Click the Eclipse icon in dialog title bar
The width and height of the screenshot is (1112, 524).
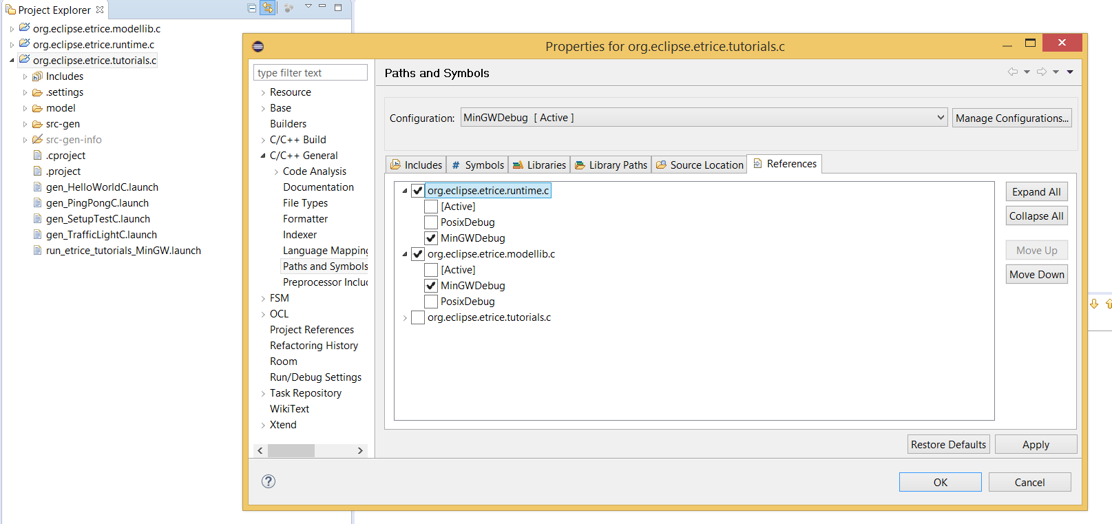click(258, 46)
